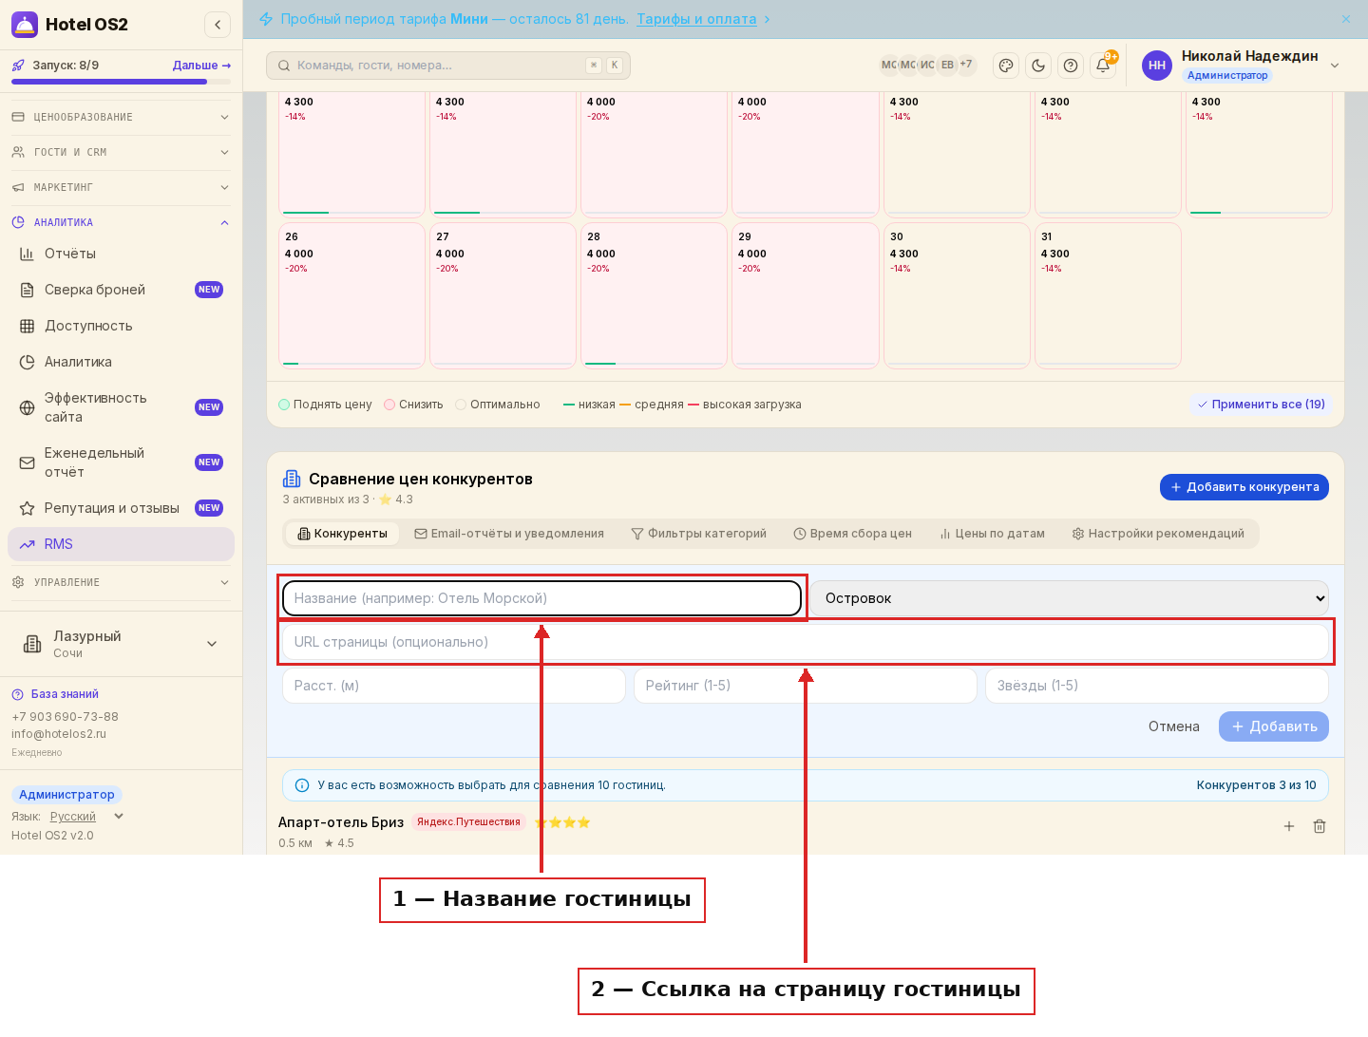Image resolution: width=1368 pixels, height=1037 pixels.
Task: Open Цены по датам tab
Action: (992, 534)
